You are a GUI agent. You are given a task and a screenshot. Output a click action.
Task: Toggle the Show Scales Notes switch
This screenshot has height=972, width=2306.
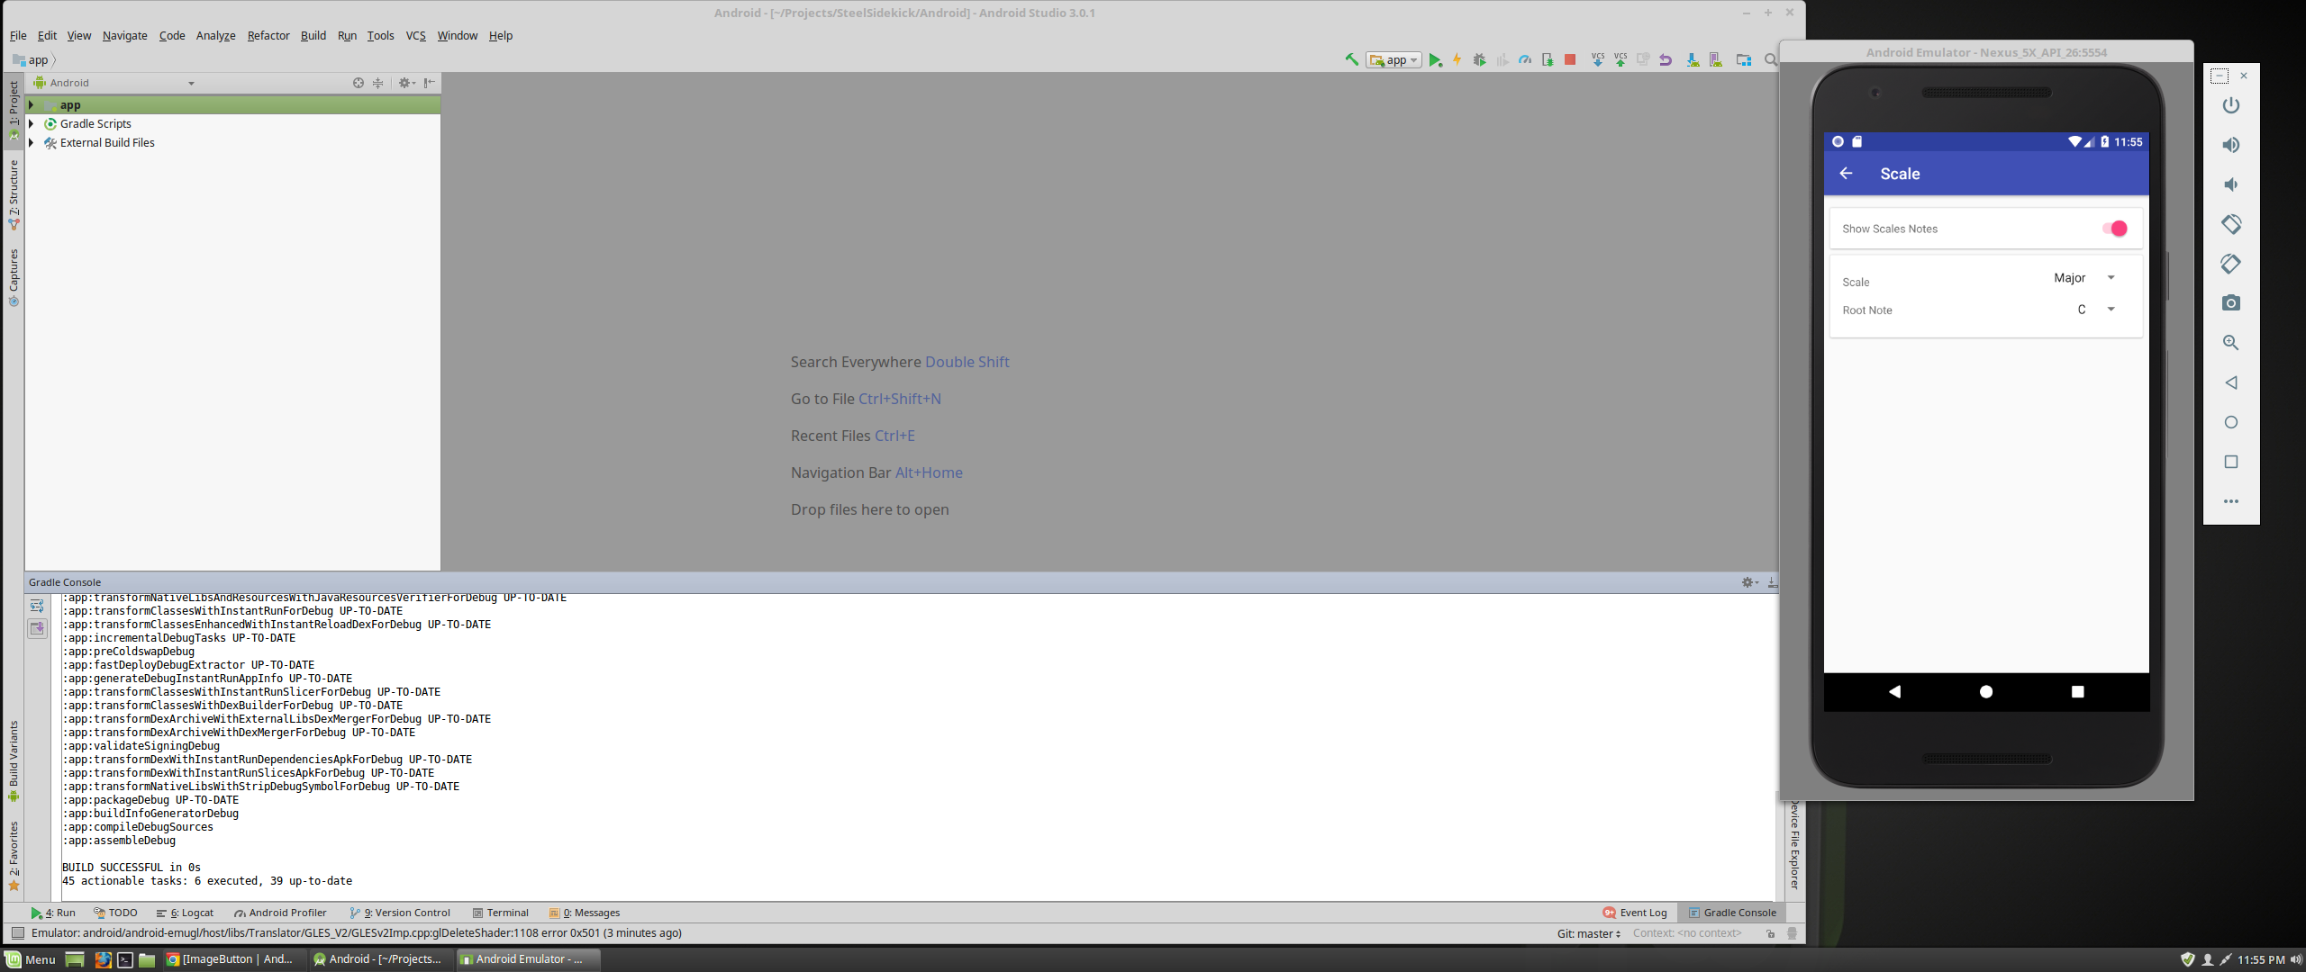tap(2114, 229)
